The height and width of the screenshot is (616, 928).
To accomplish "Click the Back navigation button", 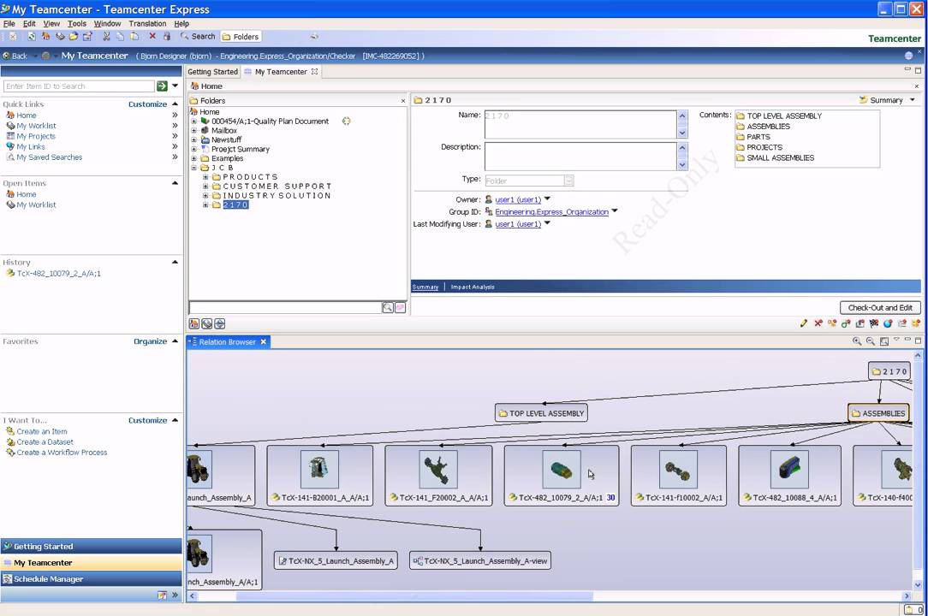I will pos(15,56).
